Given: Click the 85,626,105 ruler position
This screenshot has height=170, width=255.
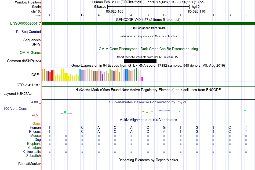Looking at the screenshot, I should 115,11.
